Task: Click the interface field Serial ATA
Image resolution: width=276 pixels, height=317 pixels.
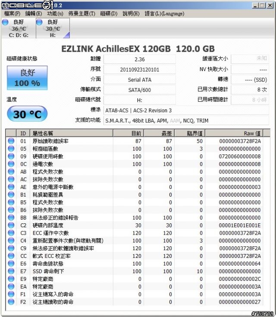Action: [140, 80]
